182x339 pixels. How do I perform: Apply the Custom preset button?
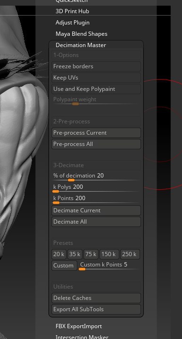64,266
